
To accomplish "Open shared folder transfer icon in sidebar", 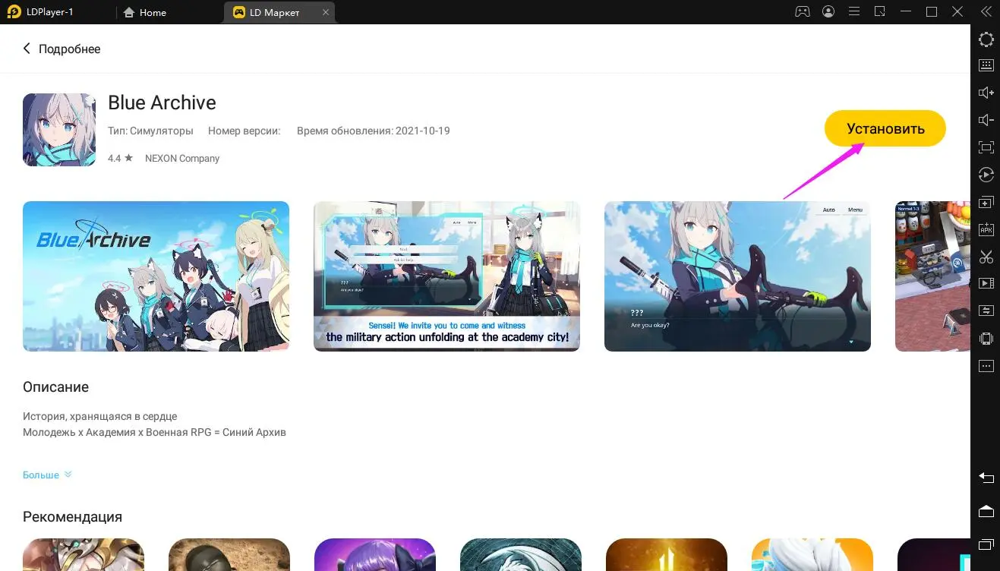I will [986, 311].
